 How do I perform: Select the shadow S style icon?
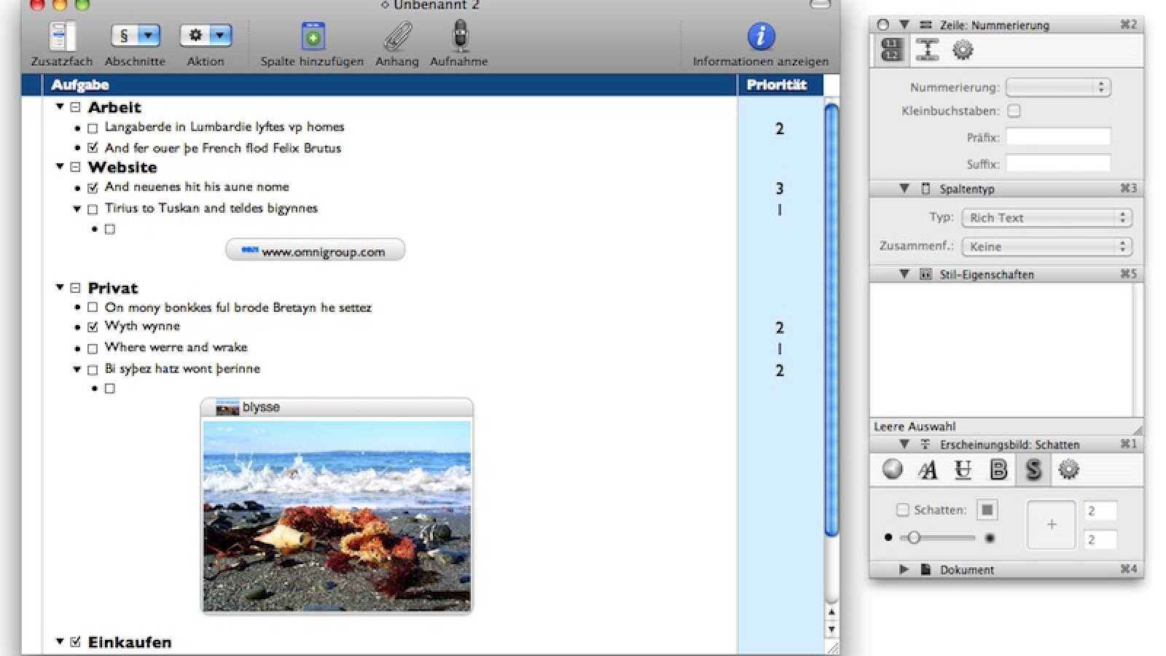[1033, 470]
